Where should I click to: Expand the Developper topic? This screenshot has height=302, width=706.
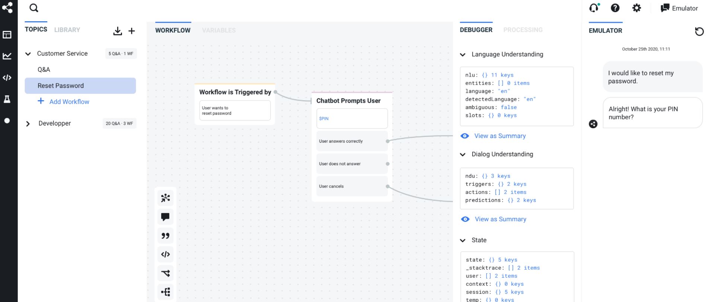(x=28, y=124)
